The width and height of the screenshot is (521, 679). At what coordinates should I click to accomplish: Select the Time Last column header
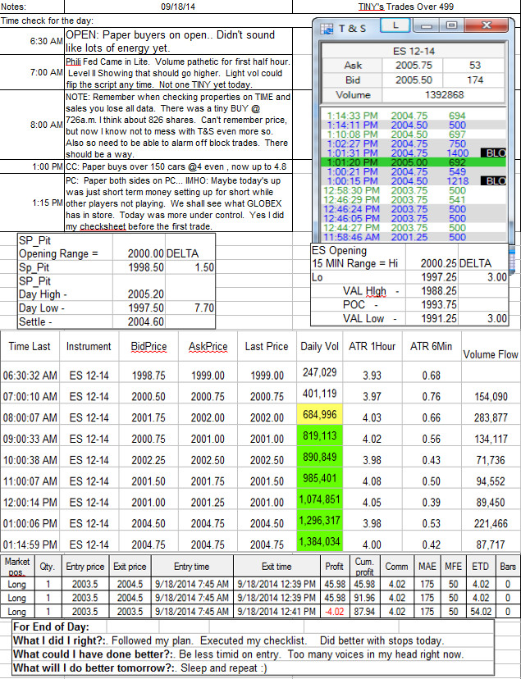pos(30,346)
